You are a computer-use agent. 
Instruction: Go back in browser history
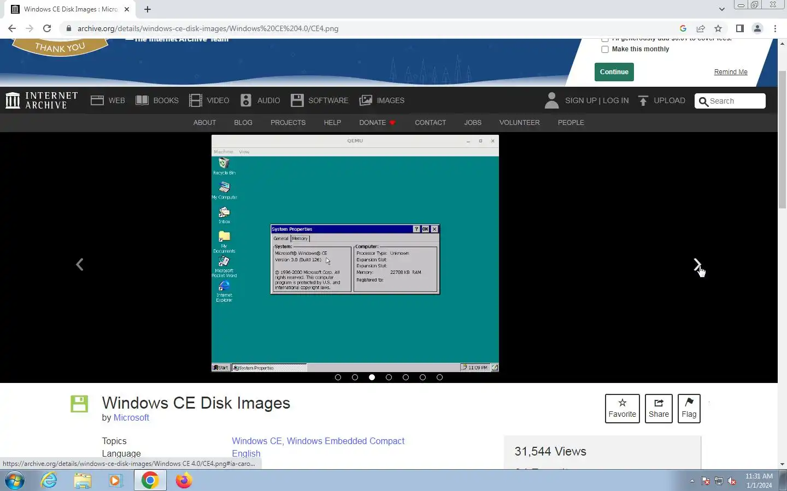click(12, 28)
